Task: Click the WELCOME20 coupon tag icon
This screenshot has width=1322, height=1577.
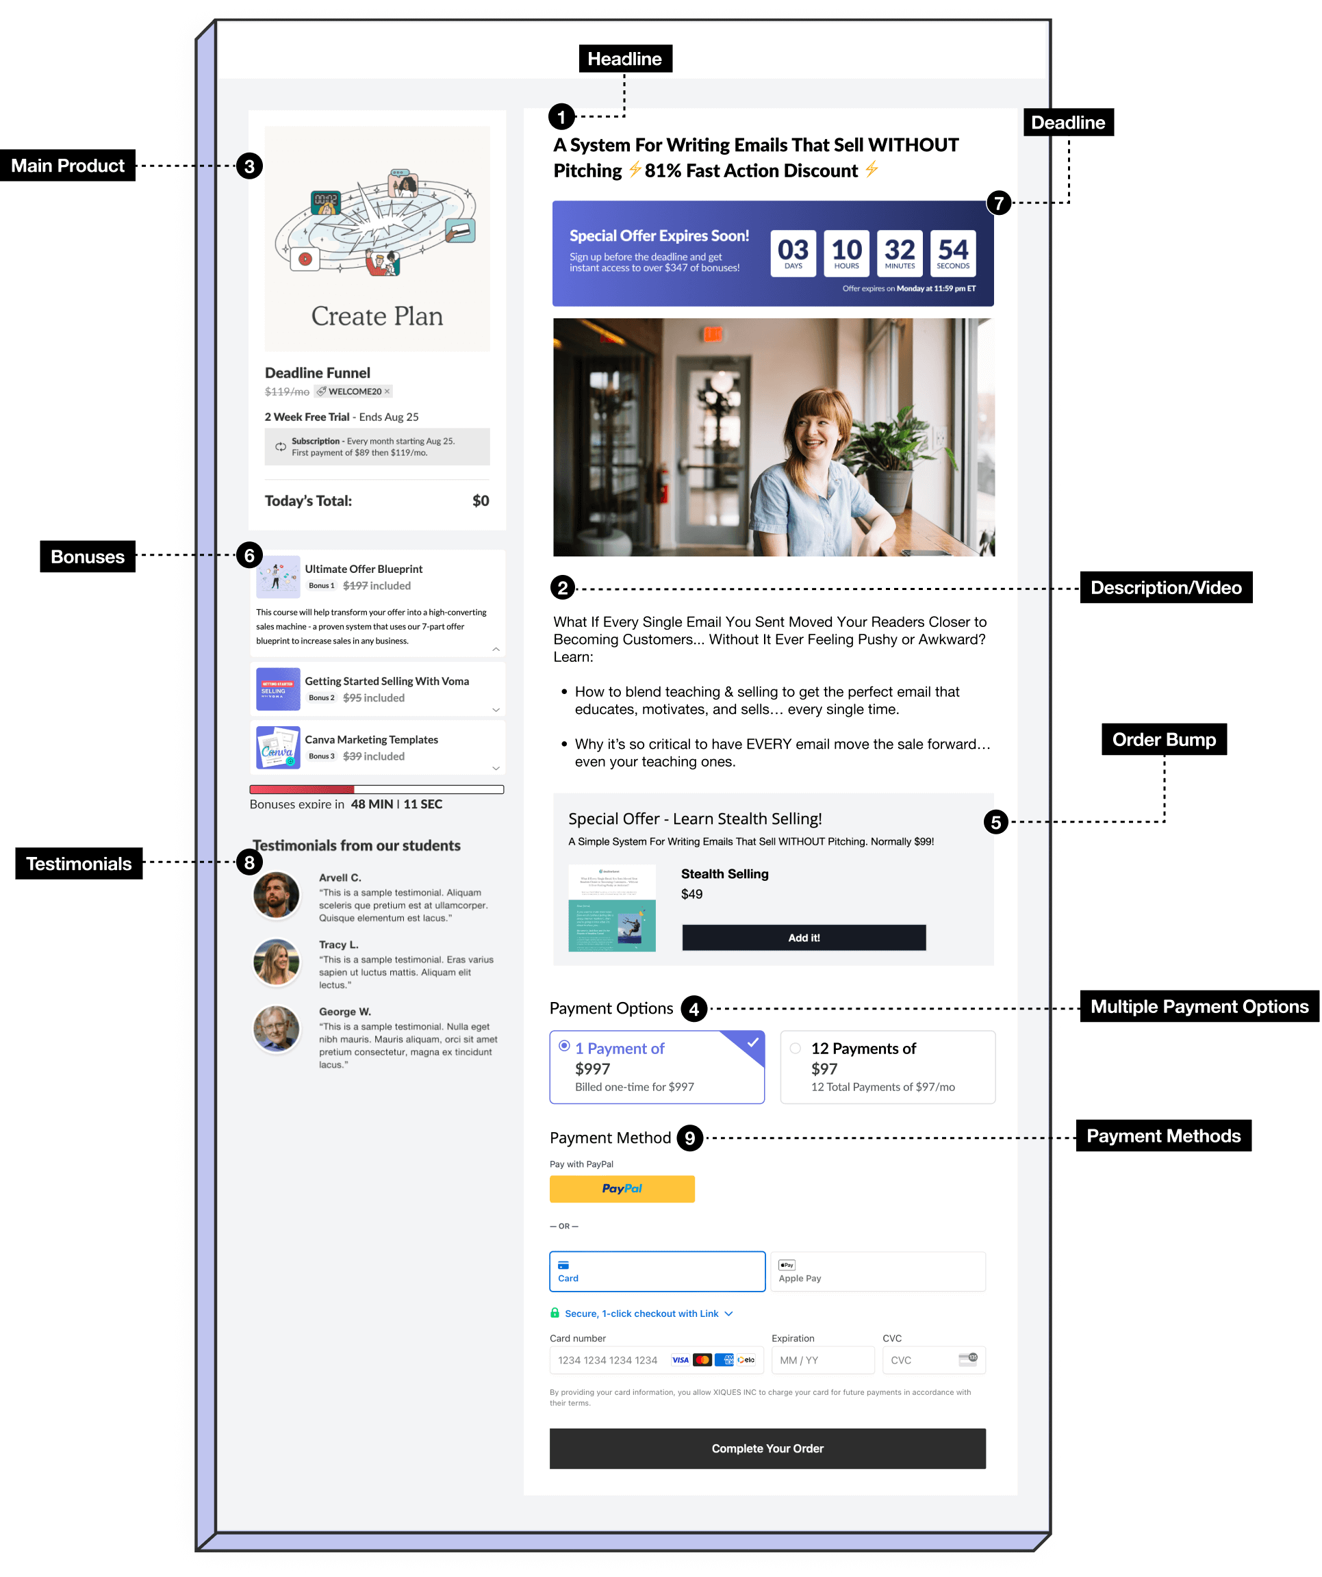Action: click(322, 392)
